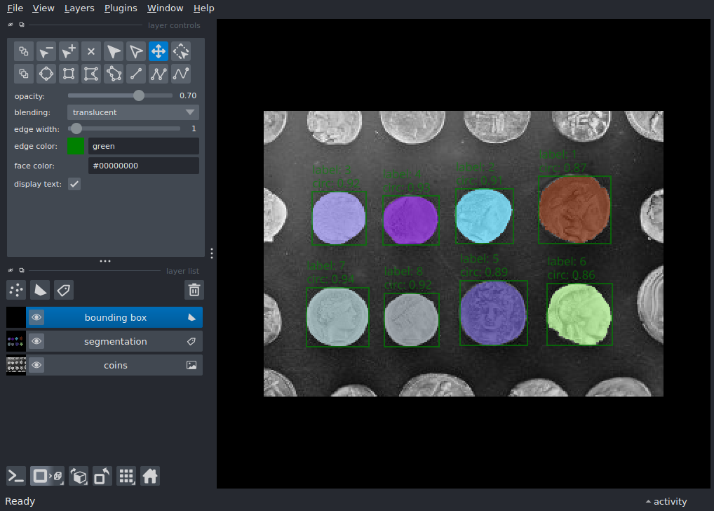
Task: Switch to grid view mode
Action: coord(126,476)
